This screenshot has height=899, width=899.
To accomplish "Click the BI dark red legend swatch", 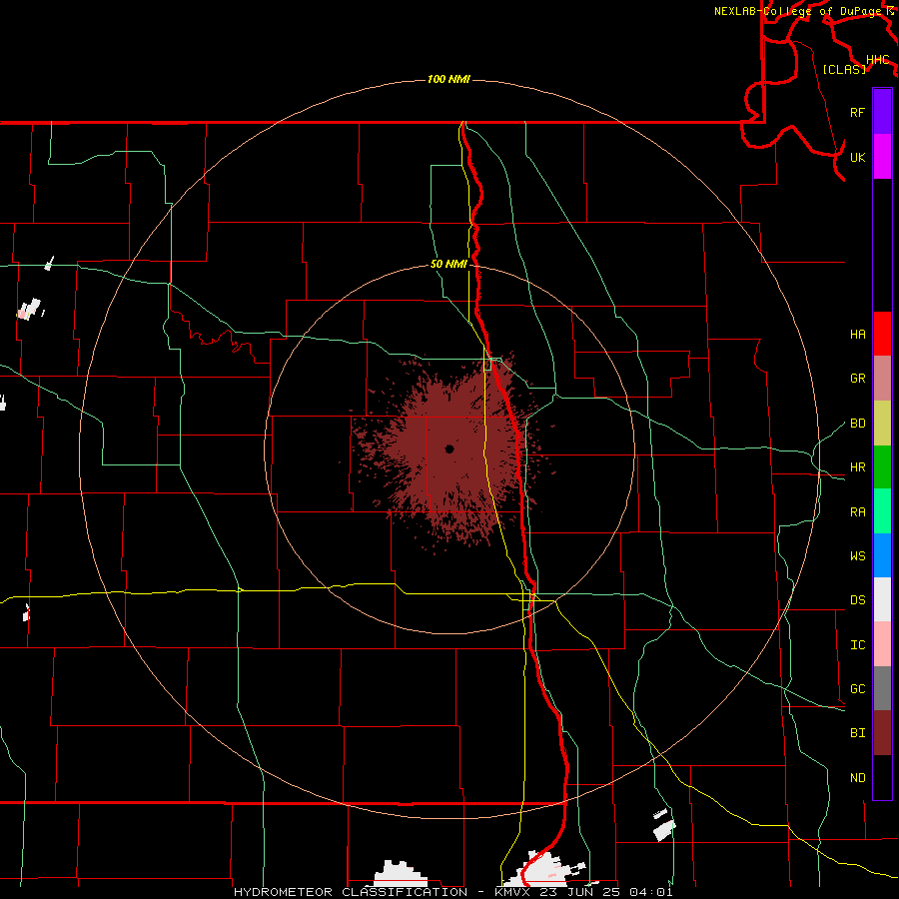I will tap(882, 733).
